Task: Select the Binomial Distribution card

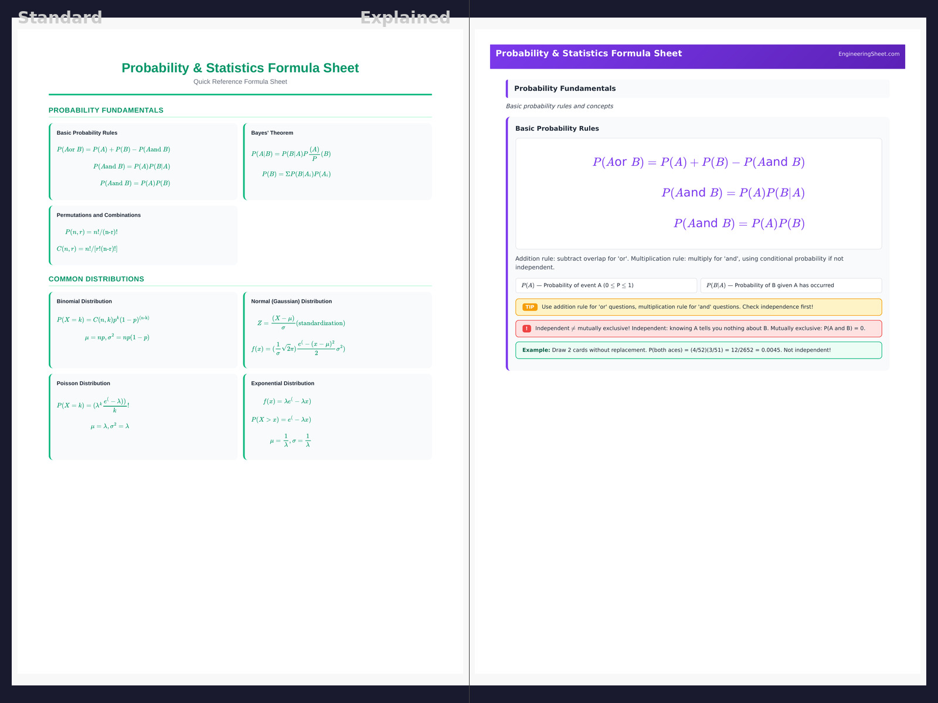Action: (x=144, y=330)
